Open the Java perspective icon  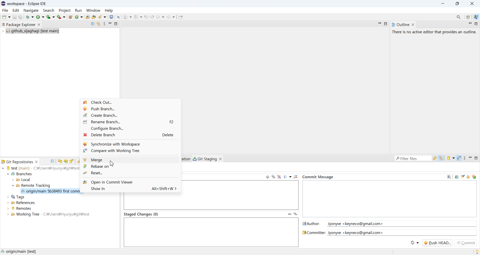(x=476, y=17)
